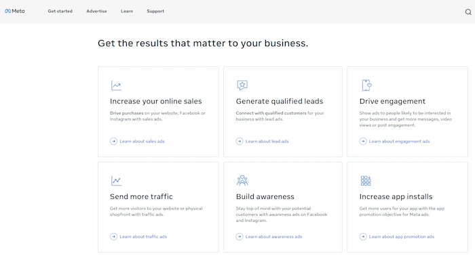Click the Meta logo
475x260 pixels.
(x=14, y=12)
